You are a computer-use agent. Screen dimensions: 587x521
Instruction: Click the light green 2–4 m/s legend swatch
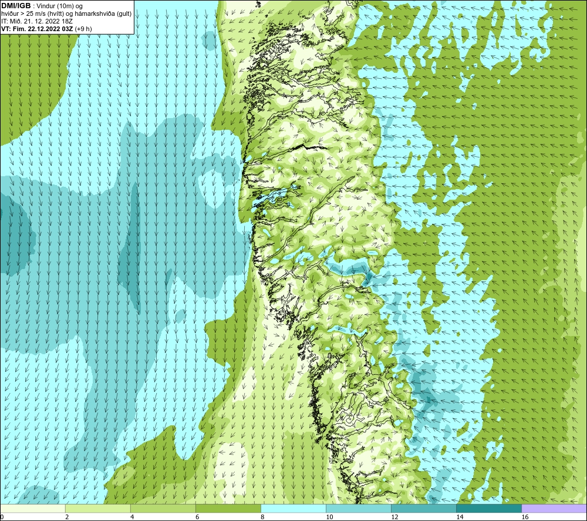(98, 508)
